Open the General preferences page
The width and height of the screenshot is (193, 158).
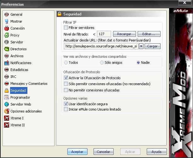[x=16, y=14]
